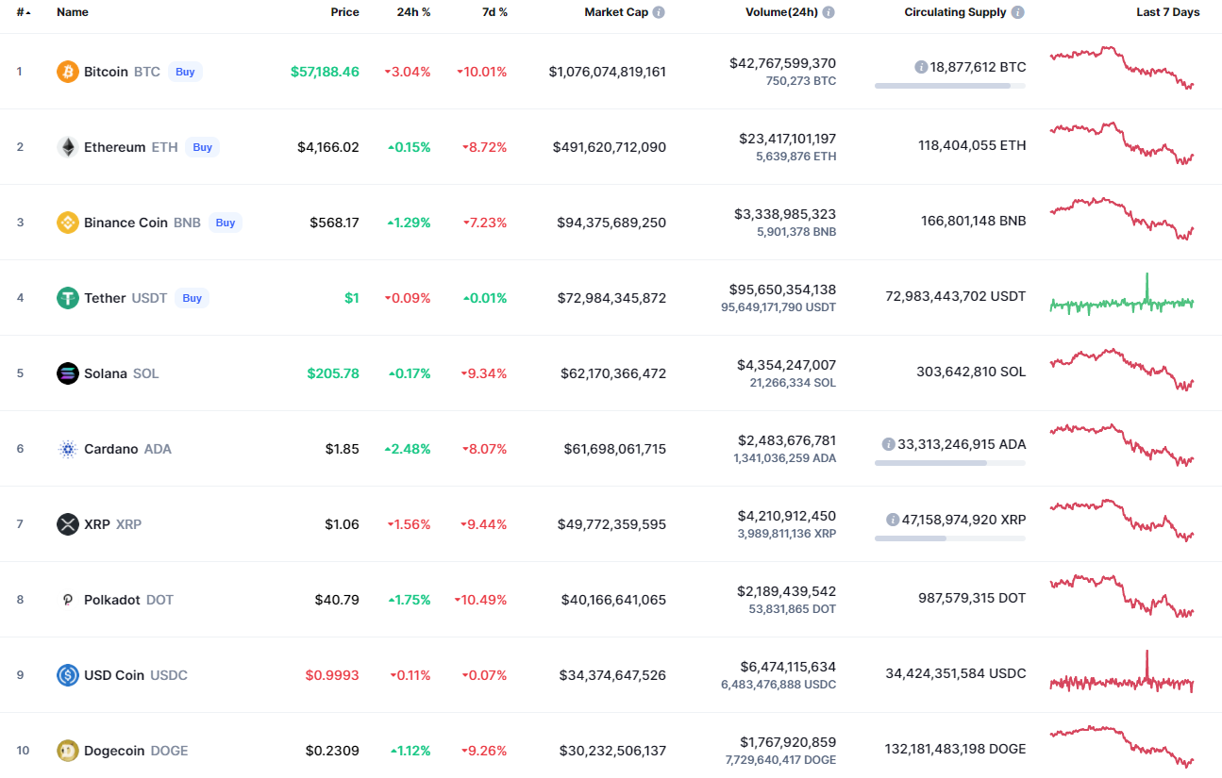This screenshot has height=778, width=1222.
Task: Sort table by rank number column
Action: [x=24, y=12]
